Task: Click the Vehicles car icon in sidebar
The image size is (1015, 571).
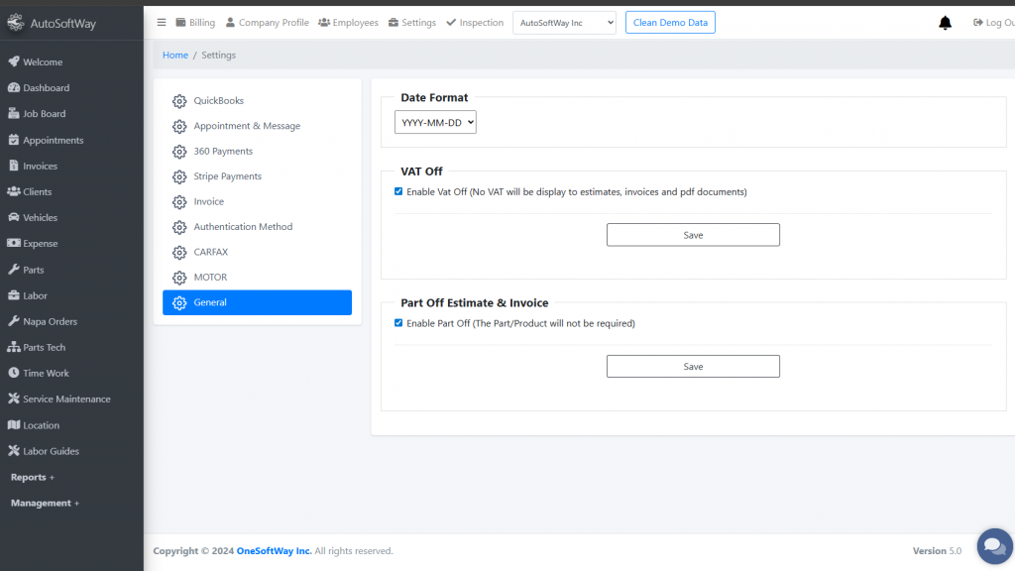Action: [x=14, y=217]
